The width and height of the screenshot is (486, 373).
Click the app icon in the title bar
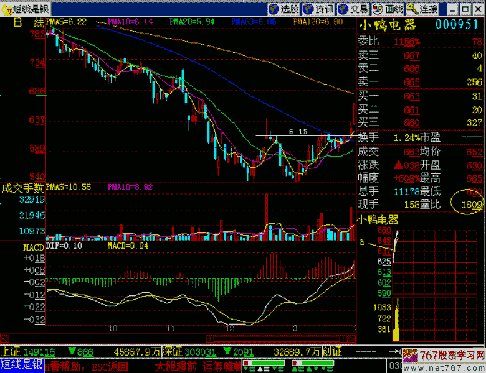7,9
